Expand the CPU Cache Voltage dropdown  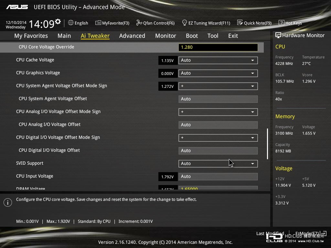pos(218,60)
